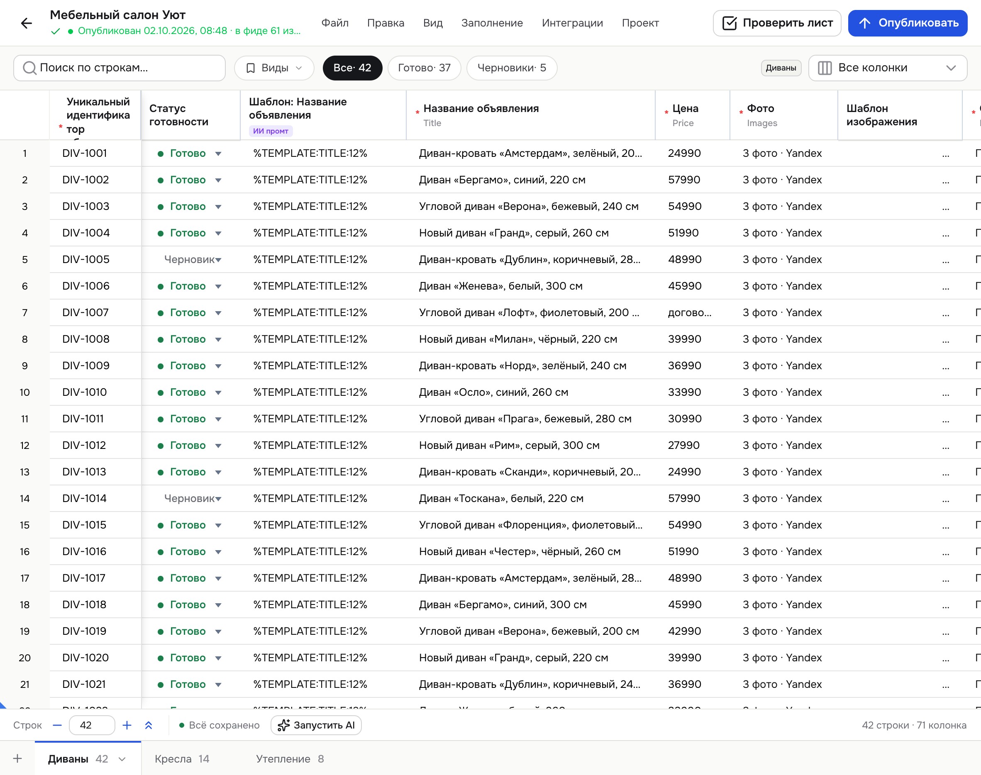981x775 pixels.
Task: Click the bookmark icon on Виды
Action: click(251, 68)
